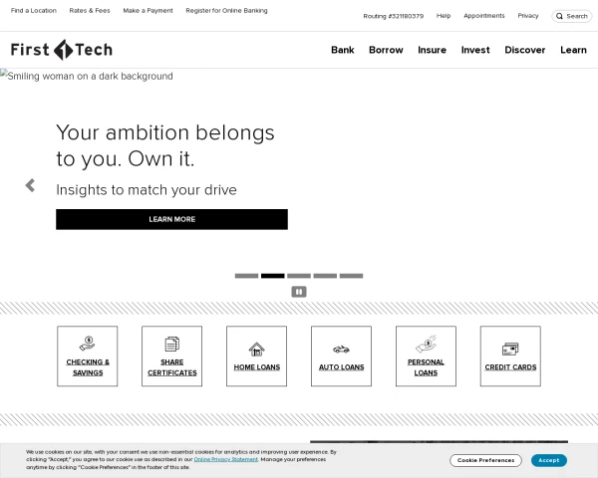Viewport: 598px width, 478px height.
Task: Click Cookie Preferences button
Action: coord(486,460)
